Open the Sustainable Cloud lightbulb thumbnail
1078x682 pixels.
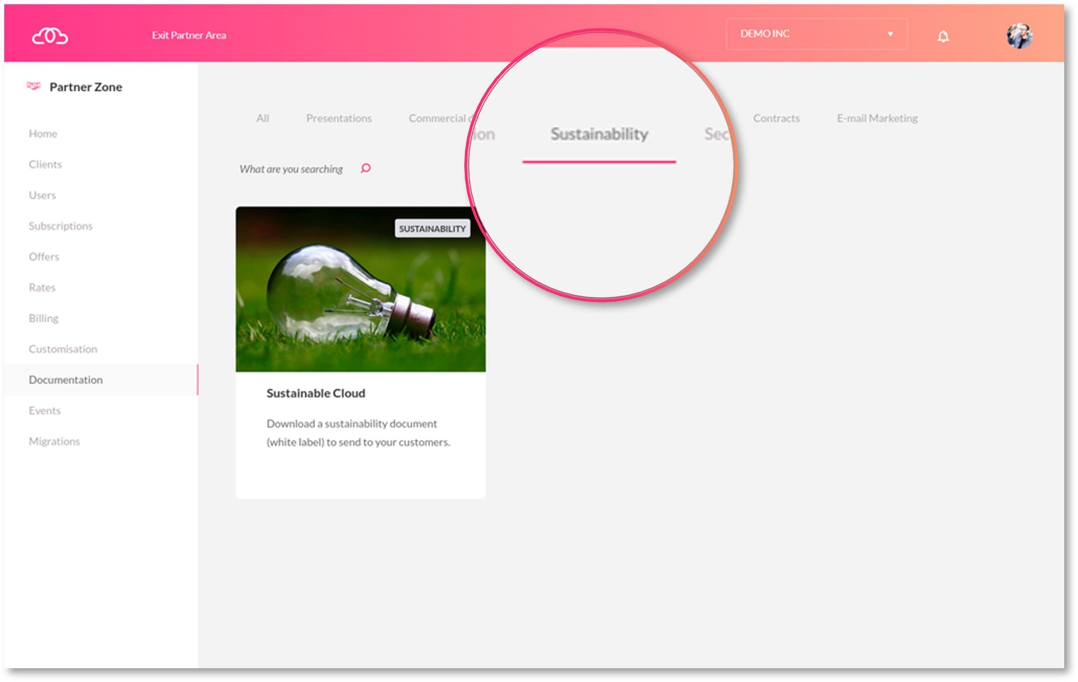pyautogui.click(x=360, y=289)
